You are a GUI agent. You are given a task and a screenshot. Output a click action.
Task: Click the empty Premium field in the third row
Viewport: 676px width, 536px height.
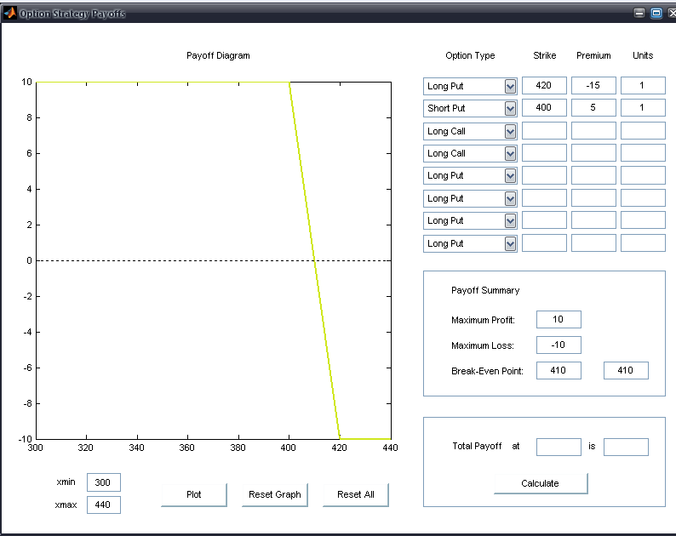pos(593,130)
